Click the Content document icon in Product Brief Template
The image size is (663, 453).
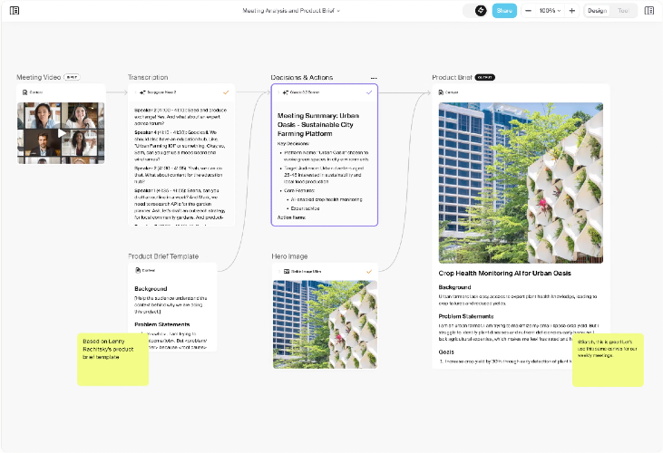click(138, 270)
